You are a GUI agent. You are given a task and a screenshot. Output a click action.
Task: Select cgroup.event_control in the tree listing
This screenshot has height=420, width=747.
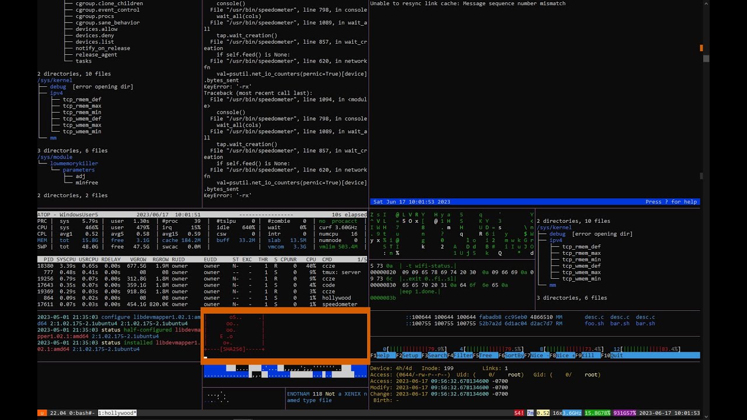coord(107,10)
